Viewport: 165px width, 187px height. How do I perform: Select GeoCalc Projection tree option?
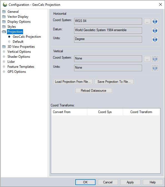[27, 37]
